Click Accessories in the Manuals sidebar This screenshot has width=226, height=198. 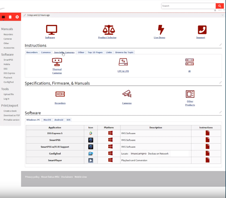point(9,48)
